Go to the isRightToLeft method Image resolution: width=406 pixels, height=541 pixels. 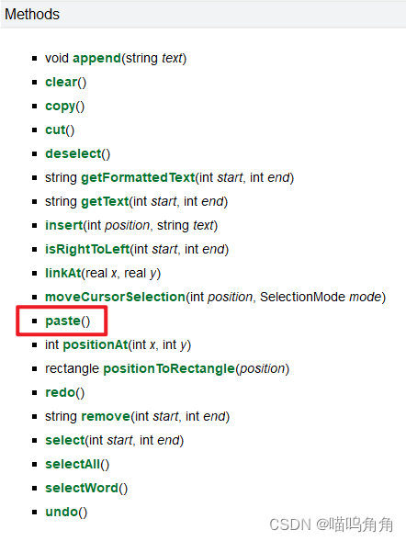[87, 249]
